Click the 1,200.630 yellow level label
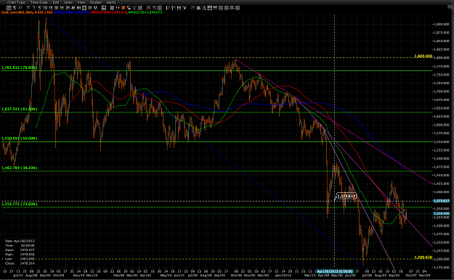 pos(423,257)
